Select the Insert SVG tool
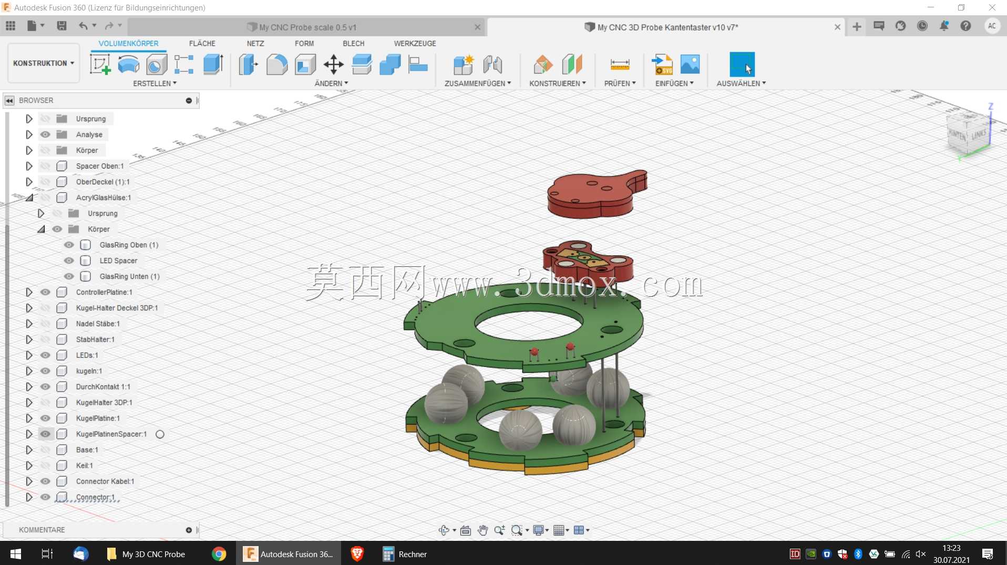The width and height of the screenshot is (1007, 565). [662, 65]
